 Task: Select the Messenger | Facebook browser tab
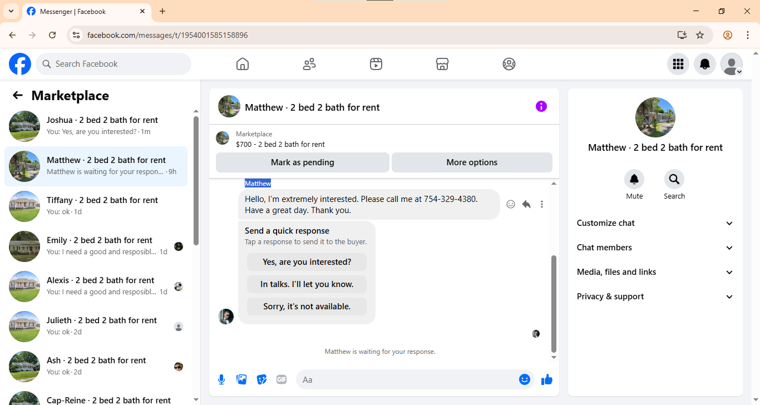coord(87,12)
